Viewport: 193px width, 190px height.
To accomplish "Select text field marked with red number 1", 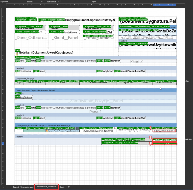I will pos(164,131).
